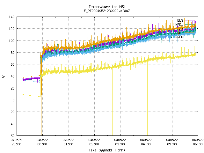Screen dimensions: 204x153
Task: Click the 80 y-axis tick label
Action: tap(12, 53)
